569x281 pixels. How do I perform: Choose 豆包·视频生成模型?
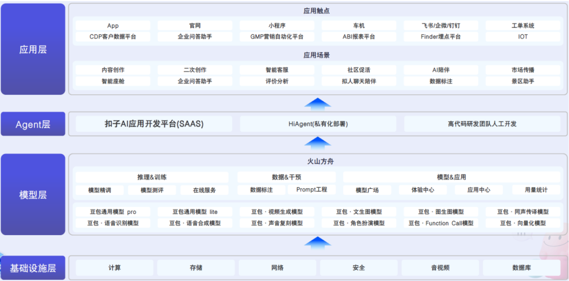pos(277,211)
